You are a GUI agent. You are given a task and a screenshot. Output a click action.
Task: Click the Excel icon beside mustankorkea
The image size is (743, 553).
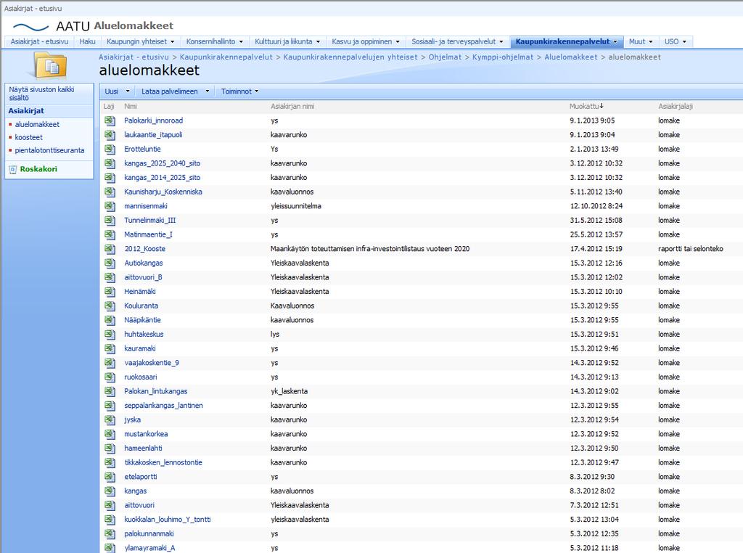tap(110, 434)
